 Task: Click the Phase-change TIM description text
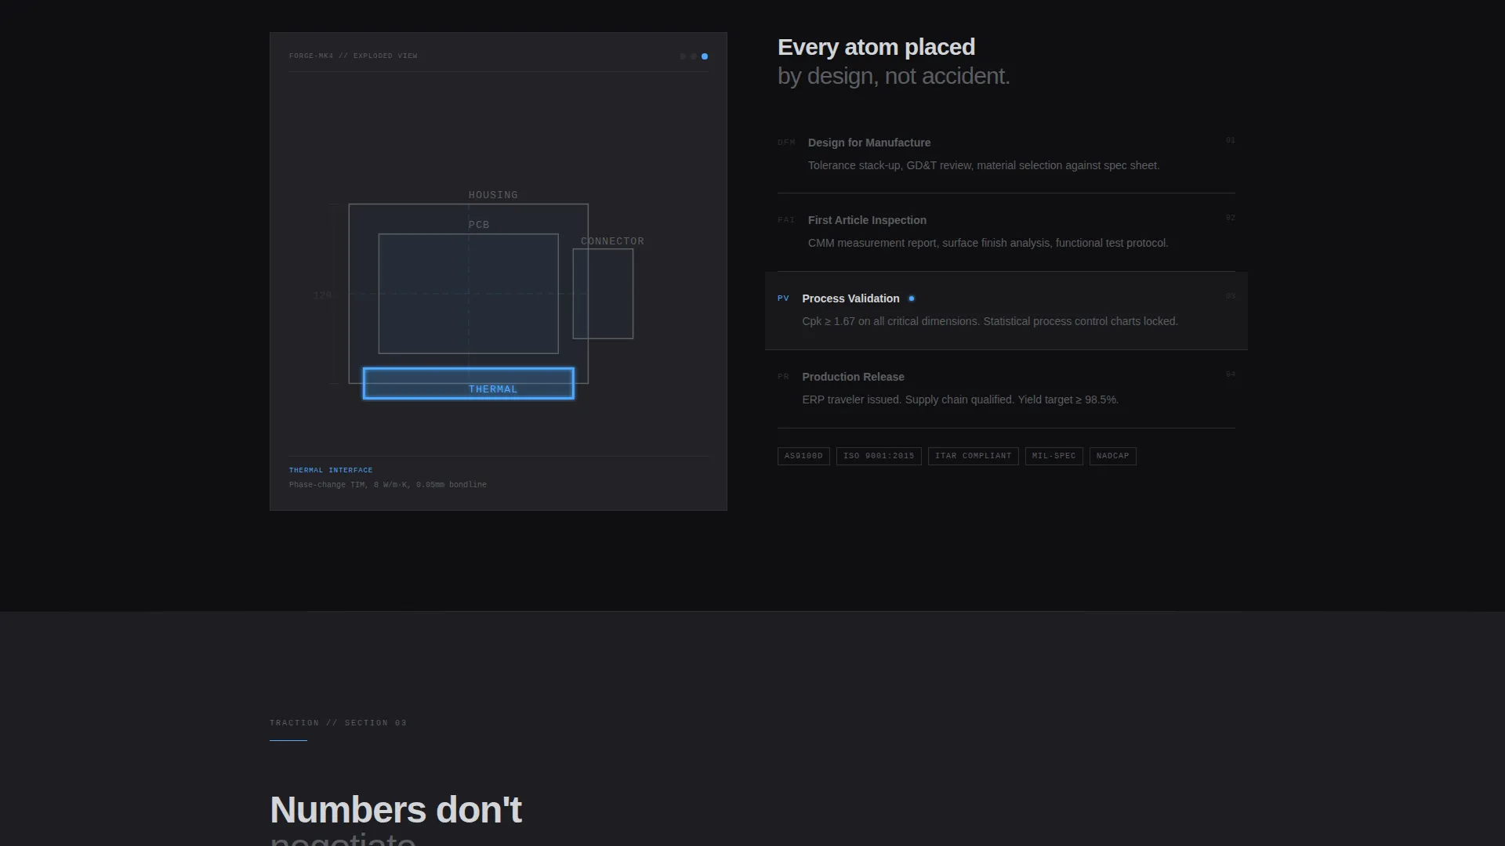(x=388, y=485)
